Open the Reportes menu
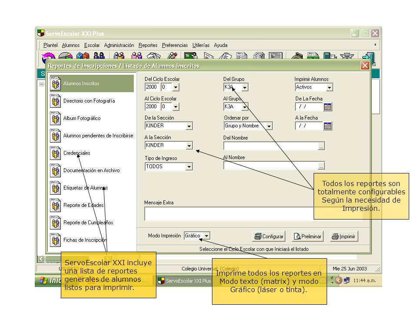The height and width of the screenshot is (313, 417). [148, 45]
